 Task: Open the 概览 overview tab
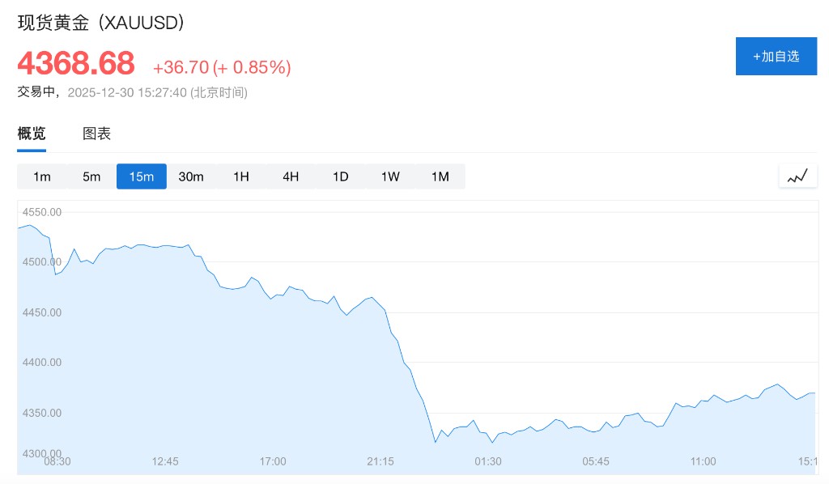32,134
